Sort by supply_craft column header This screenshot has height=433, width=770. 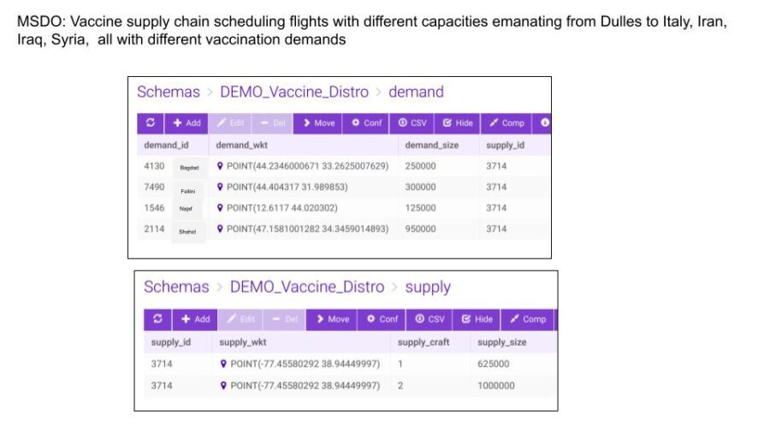click(x=423, y=342)
